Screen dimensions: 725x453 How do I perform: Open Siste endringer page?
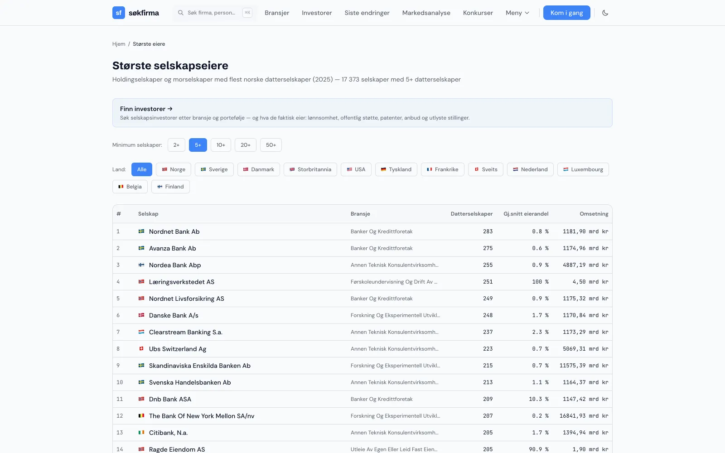[367, 13]
